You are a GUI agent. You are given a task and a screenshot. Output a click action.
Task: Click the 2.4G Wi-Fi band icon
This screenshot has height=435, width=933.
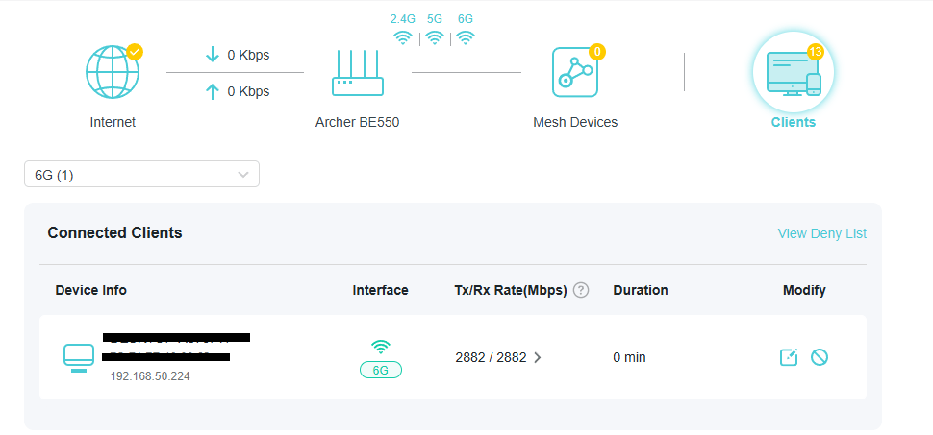pos(403,38)
